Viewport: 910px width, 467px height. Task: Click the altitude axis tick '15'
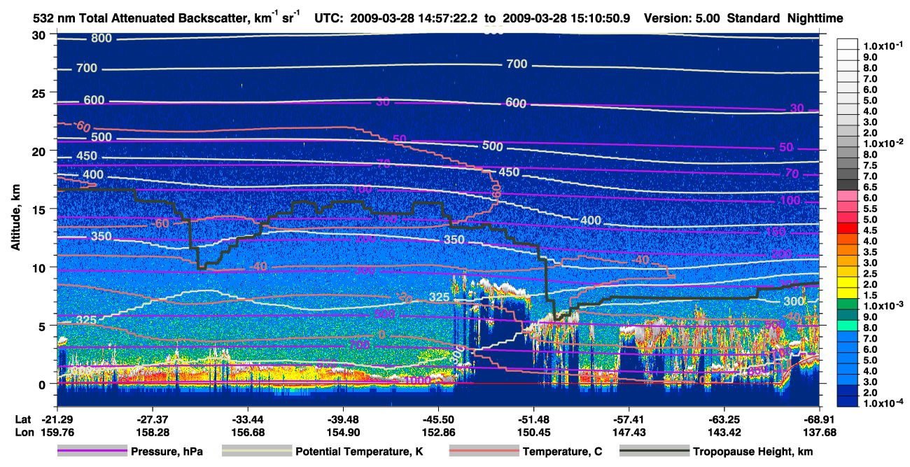click(40, 209)
